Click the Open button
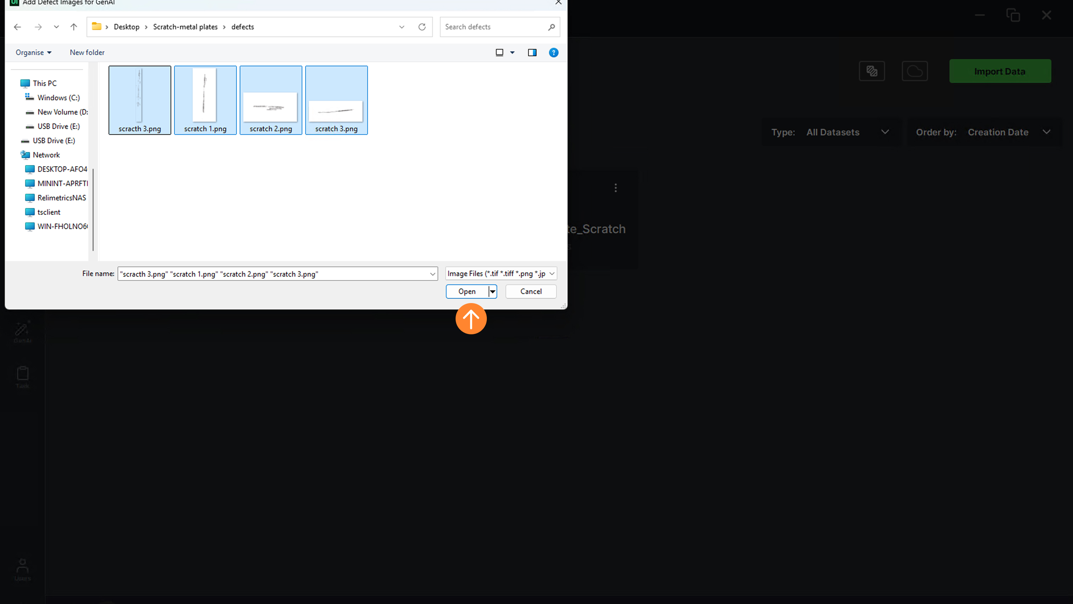Viewport: 1073px width, 604px height. coord(467,292)
